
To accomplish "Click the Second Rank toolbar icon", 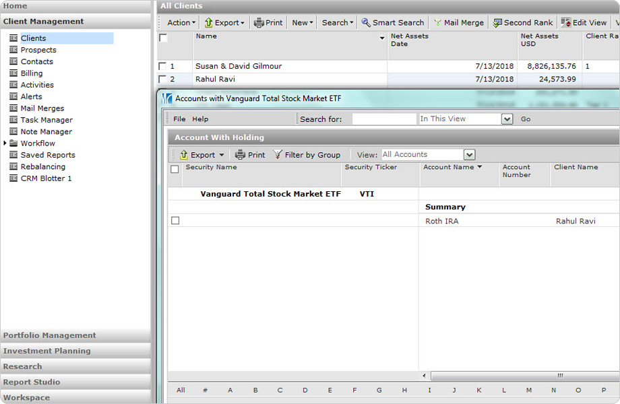I will click(x=497, y=23).
